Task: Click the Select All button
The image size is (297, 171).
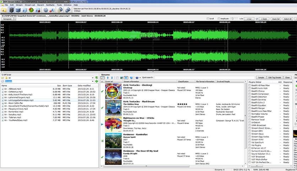Action: click(x=287, y=19)
